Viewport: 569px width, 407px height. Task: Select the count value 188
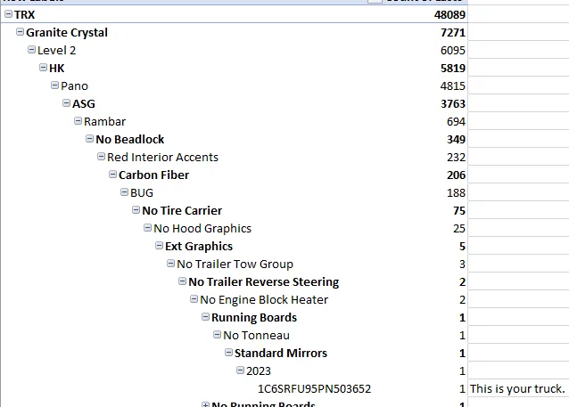456,192
